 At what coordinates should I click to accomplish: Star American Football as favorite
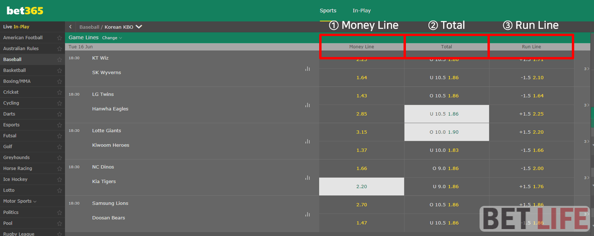click(59, 38)
